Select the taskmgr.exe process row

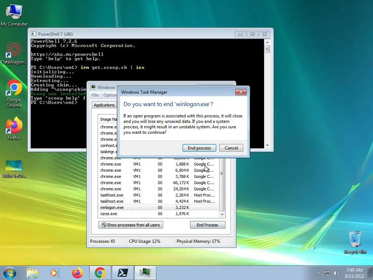109,152
